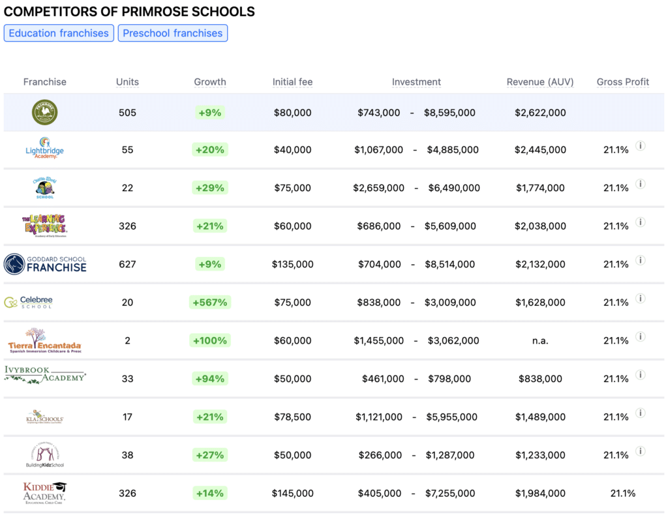Click info icon in The Learning Experience row
This screenshot has width=668, height=519.
click(641, 222)
